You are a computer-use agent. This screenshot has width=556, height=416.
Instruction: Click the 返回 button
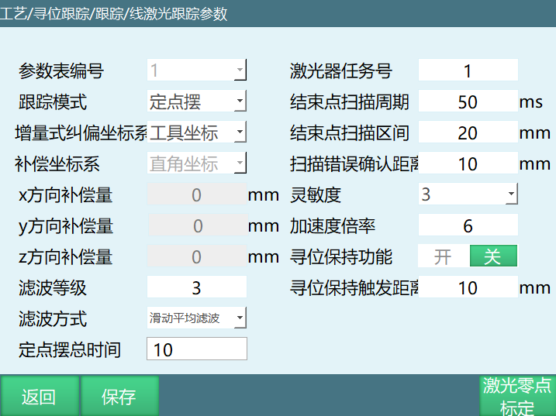[x=39, y=396]
